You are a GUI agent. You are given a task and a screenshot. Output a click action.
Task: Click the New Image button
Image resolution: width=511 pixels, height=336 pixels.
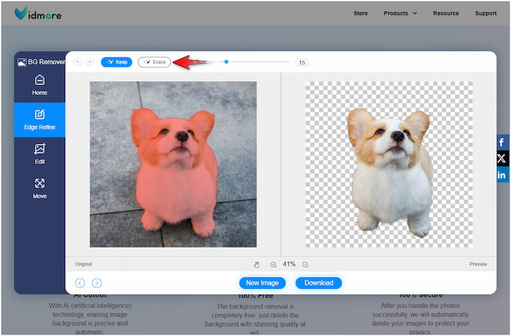[x=262, y=283]
